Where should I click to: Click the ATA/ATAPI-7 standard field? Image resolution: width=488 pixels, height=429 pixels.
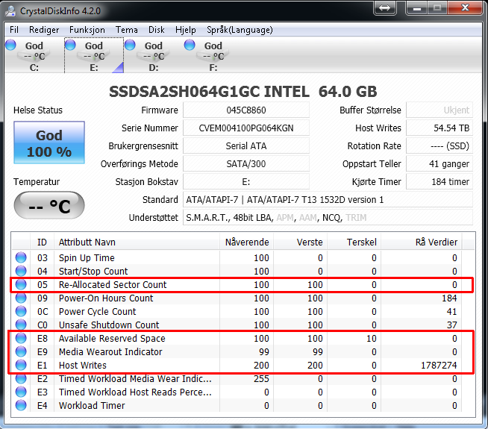point(328,200)
